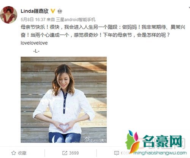Image resolution: width=190 pixels, height=158 pixels.
Task: Click the partly hidden comment count
Action: point(125,153)
